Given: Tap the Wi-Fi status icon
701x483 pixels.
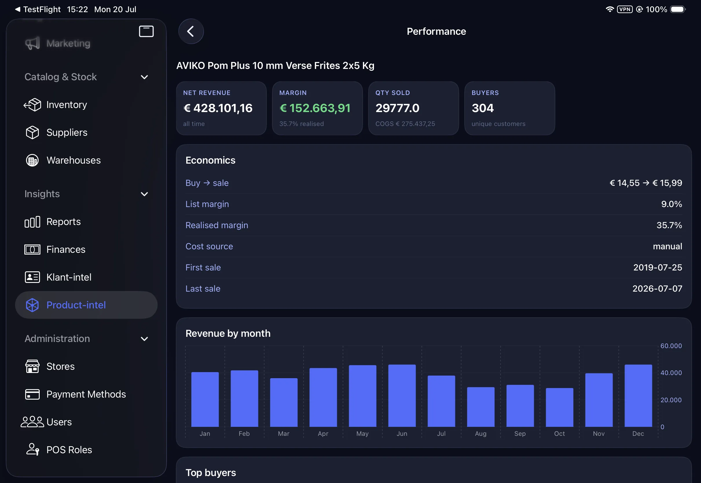Looking at the screenshot, I should [x=609, y=9].
